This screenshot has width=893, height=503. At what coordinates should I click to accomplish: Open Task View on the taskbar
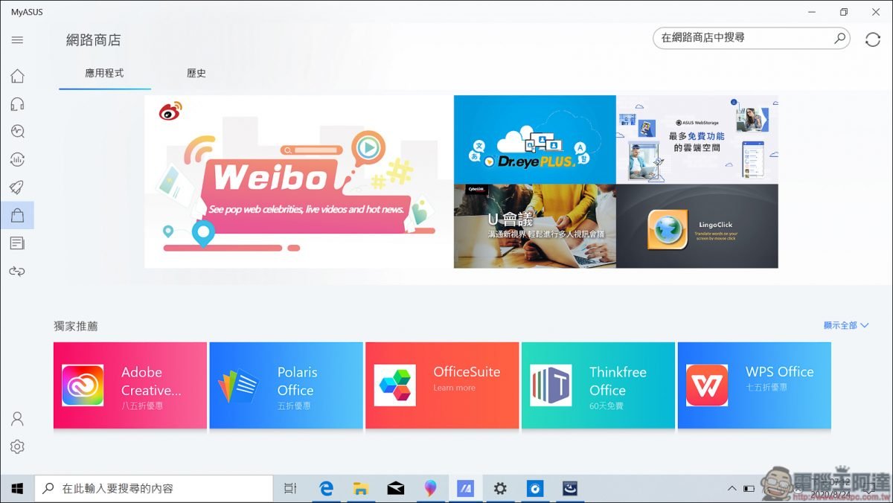pos(290,489)
